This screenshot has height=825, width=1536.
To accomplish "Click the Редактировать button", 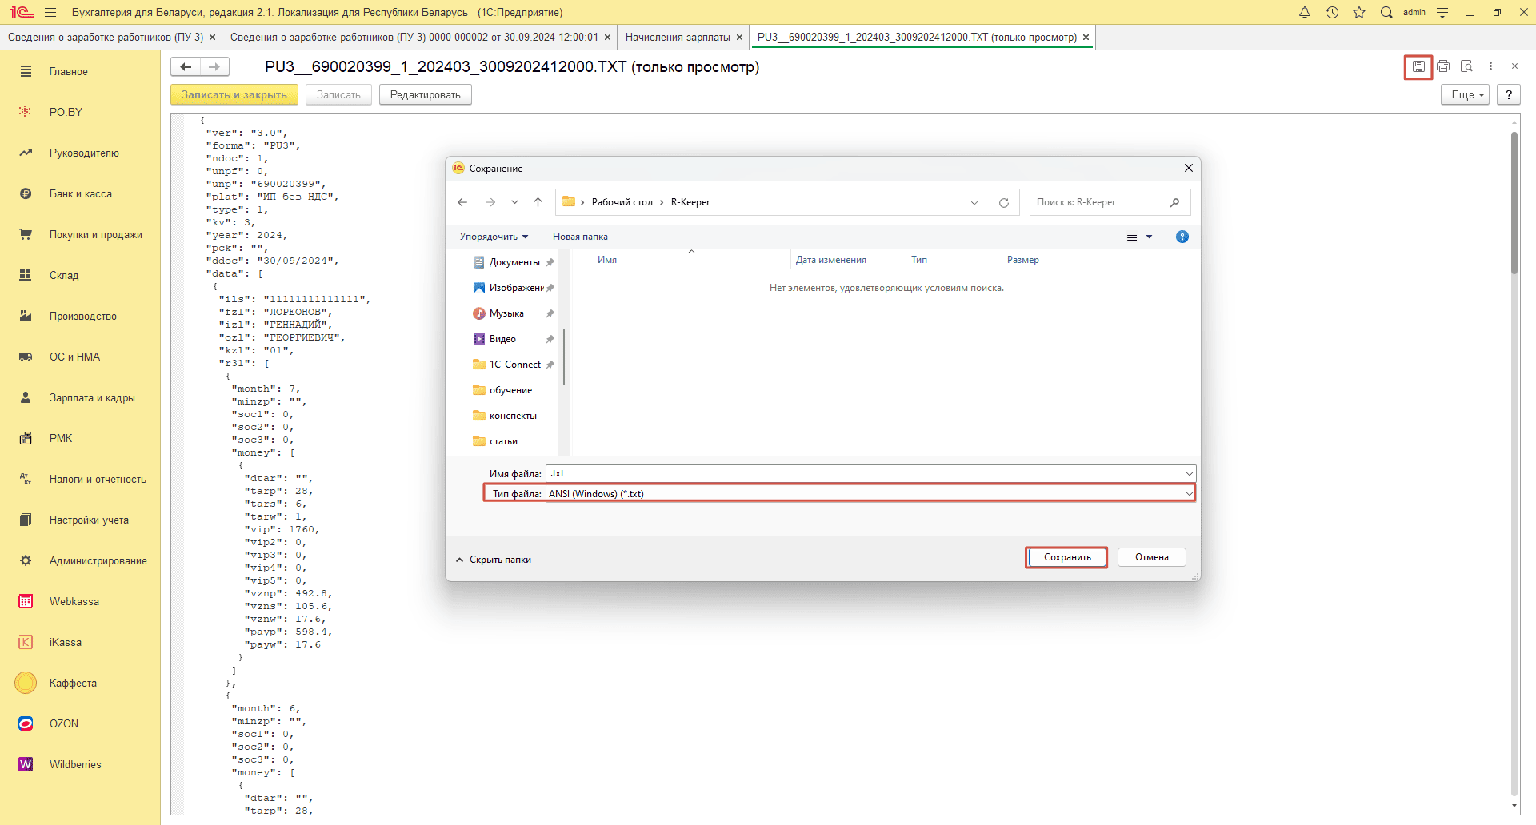I will click(x=425, y=95).
